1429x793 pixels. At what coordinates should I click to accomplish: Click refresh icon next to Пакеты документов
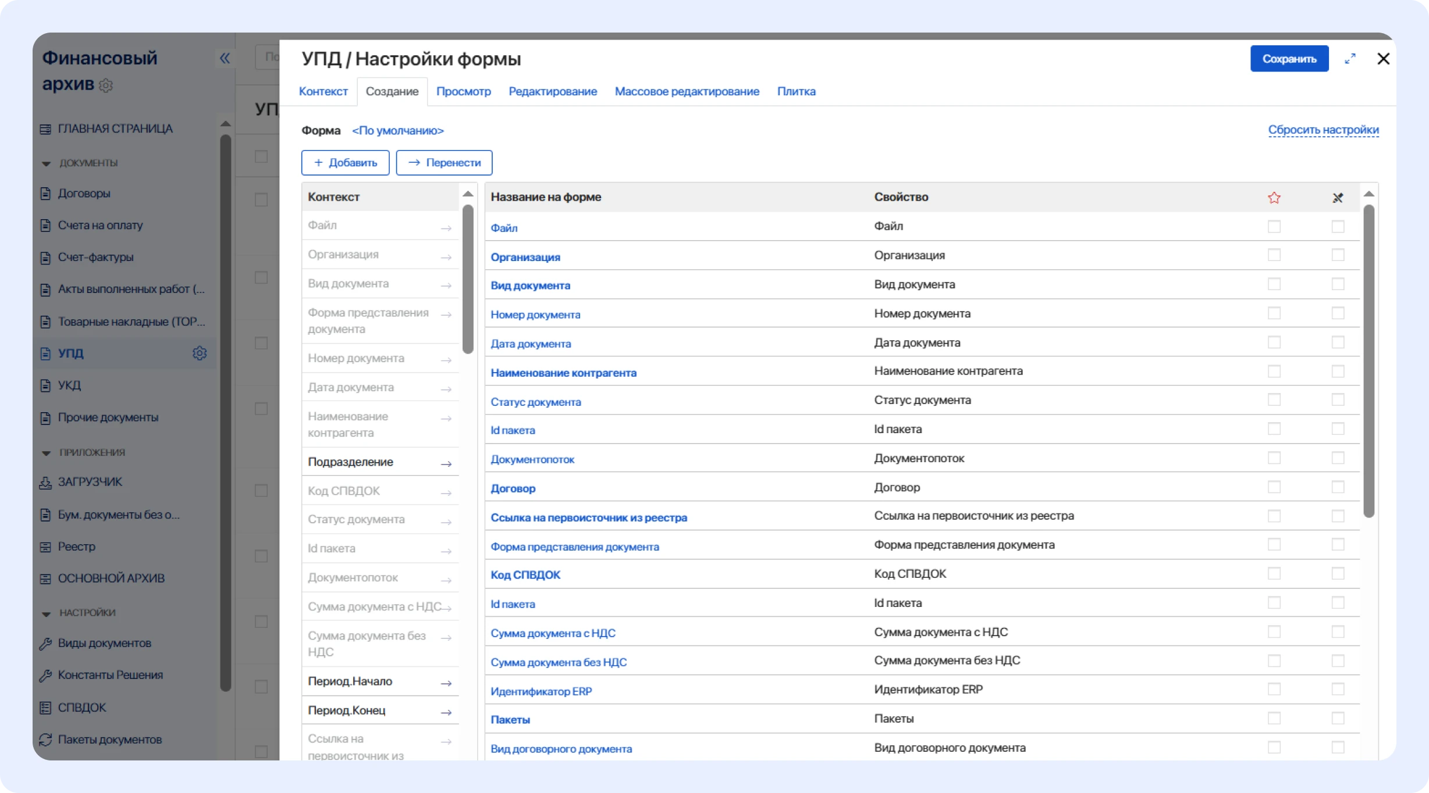[45, 740]
